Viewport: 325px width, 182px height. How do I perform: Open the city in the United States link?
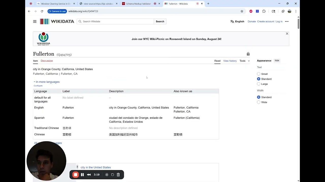95,167
